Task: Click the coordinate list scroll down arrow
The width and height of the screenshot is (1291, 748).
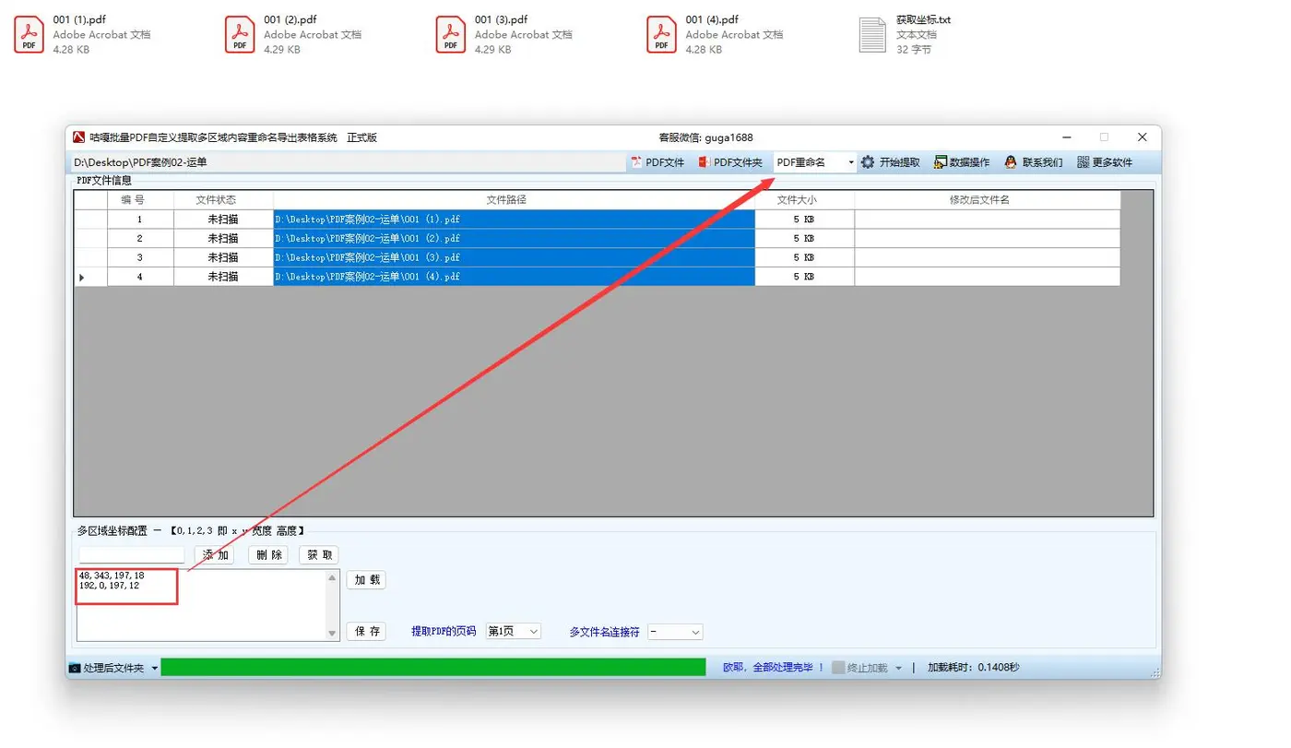Action: (x=333, y=634)
